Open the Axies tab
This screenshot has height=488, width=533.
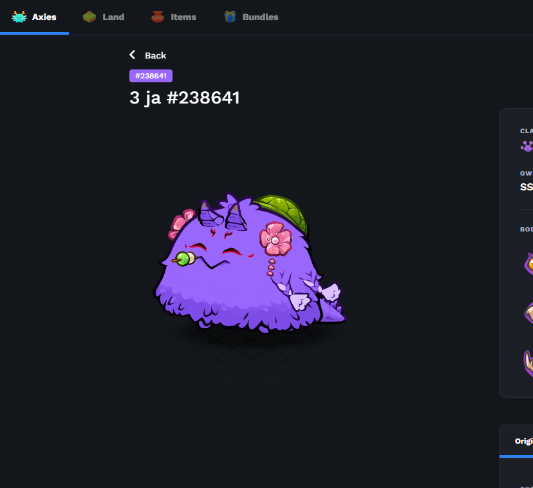coord(34,17)
